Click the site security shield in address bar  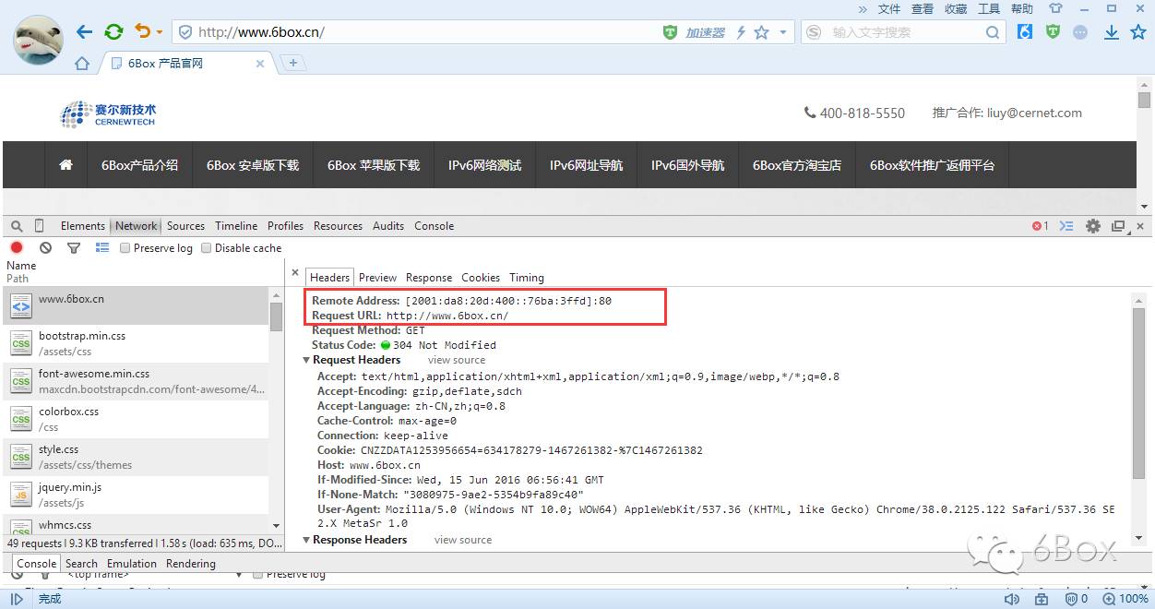[185, 32]
